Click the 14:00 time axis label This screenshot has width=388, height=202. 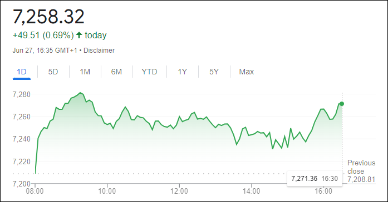[251, 191]
